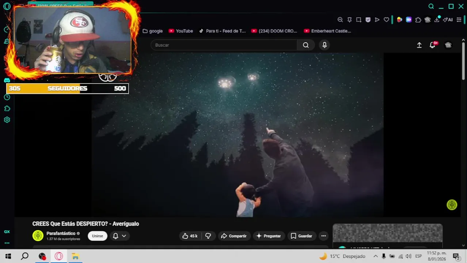
Task: Open the colorful circles extension icon
Action: 399,20
